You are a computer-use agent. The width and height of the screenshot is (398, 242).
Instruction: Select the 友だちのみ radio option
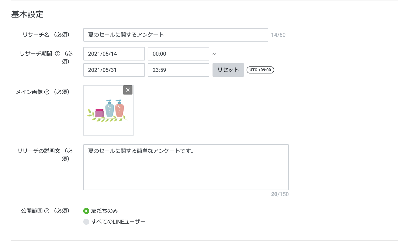click(86, 211)
